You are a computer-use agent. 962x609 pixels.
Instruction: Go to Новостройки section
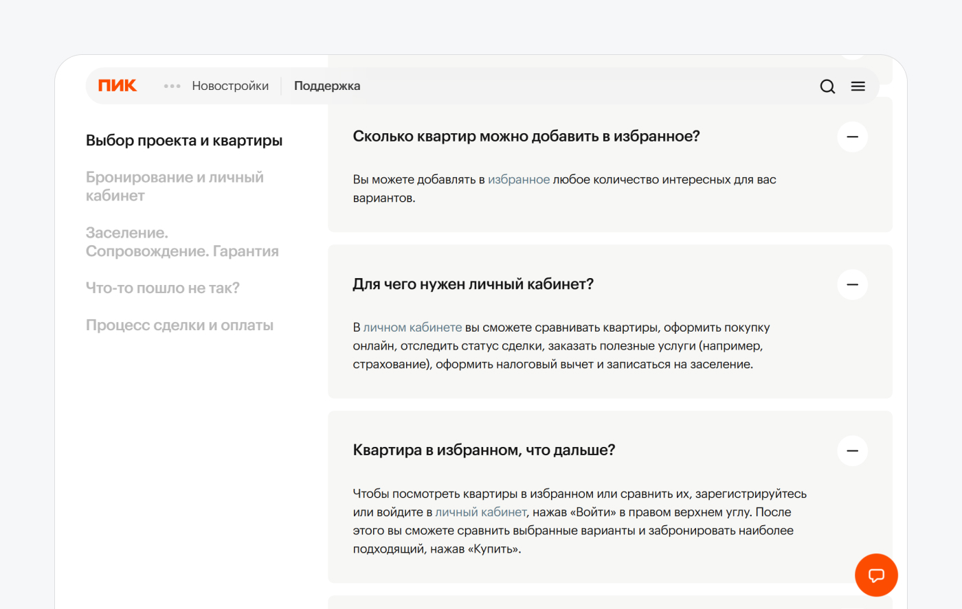tap(230, 86)
